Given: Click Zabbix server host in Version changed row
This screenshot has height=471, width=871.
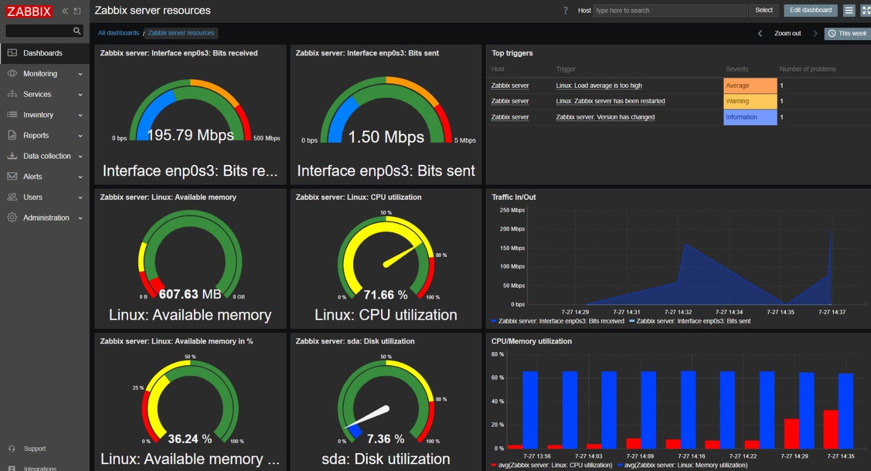Looking at the screenshot, I should (510, 117).
